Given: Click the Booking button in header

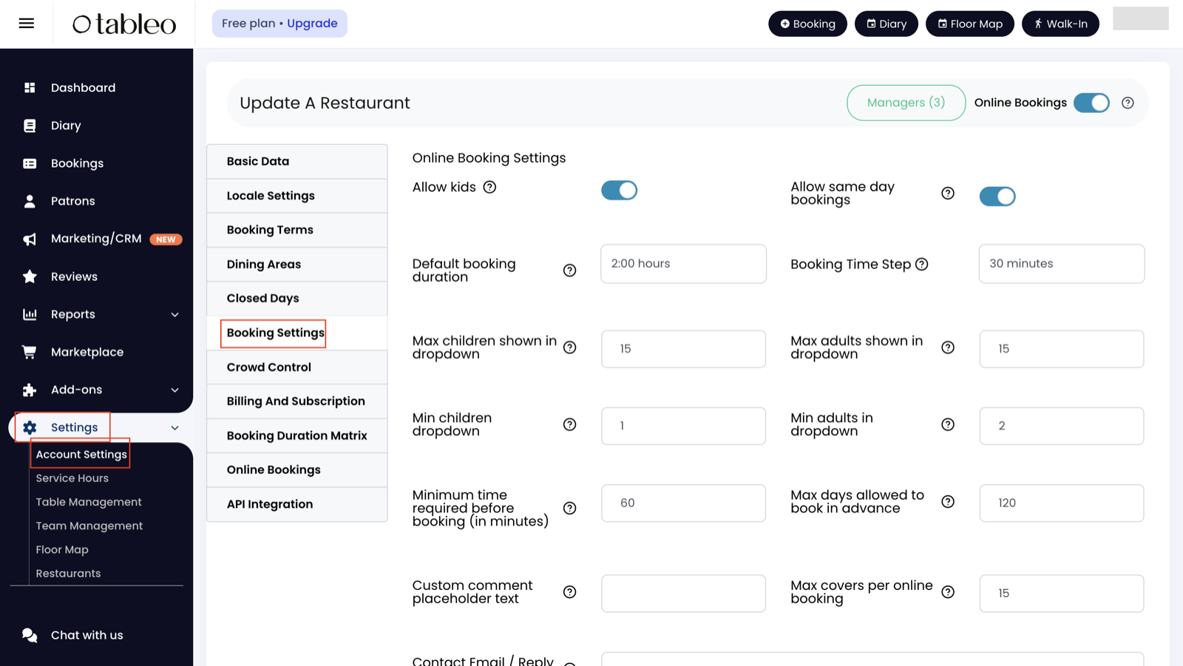Looking at the screenshot, I should point(807,24).
